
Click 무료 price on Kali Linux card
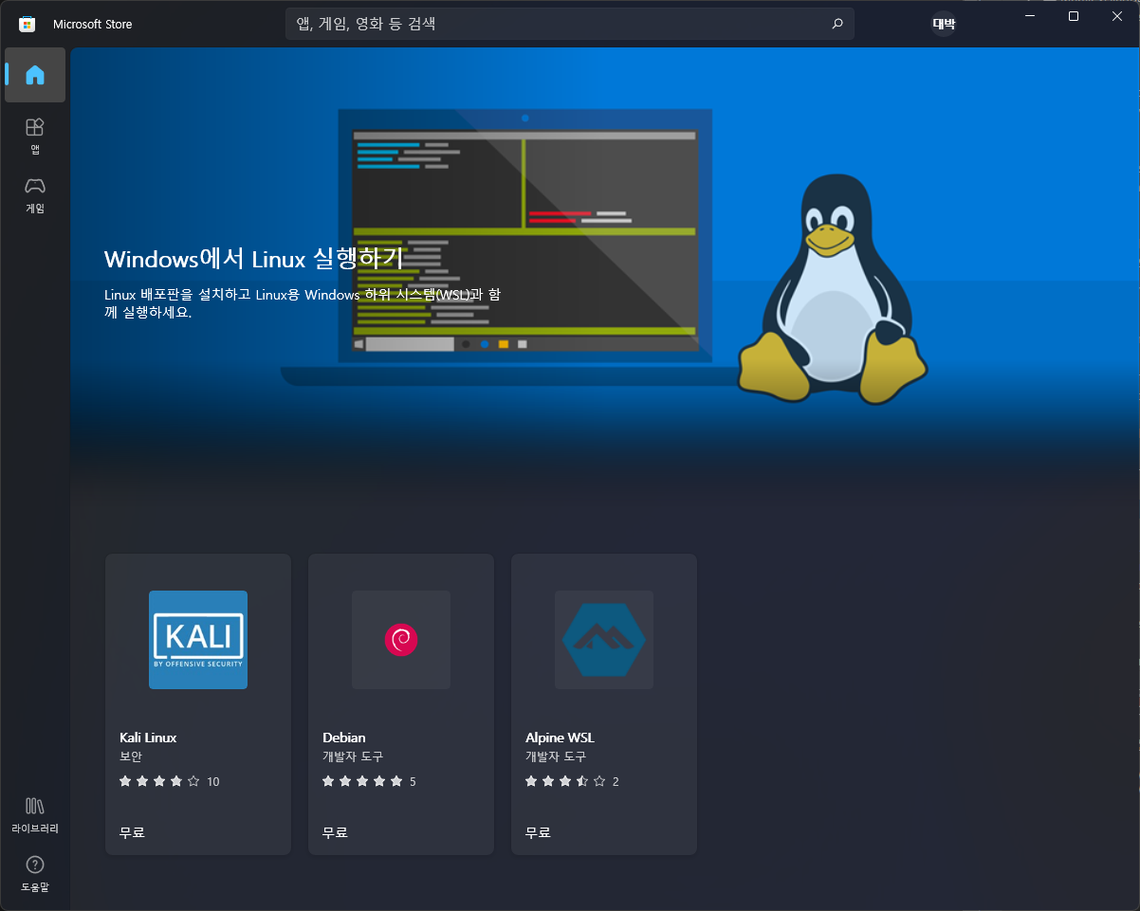pyautogui.click(x=132, y=832)
